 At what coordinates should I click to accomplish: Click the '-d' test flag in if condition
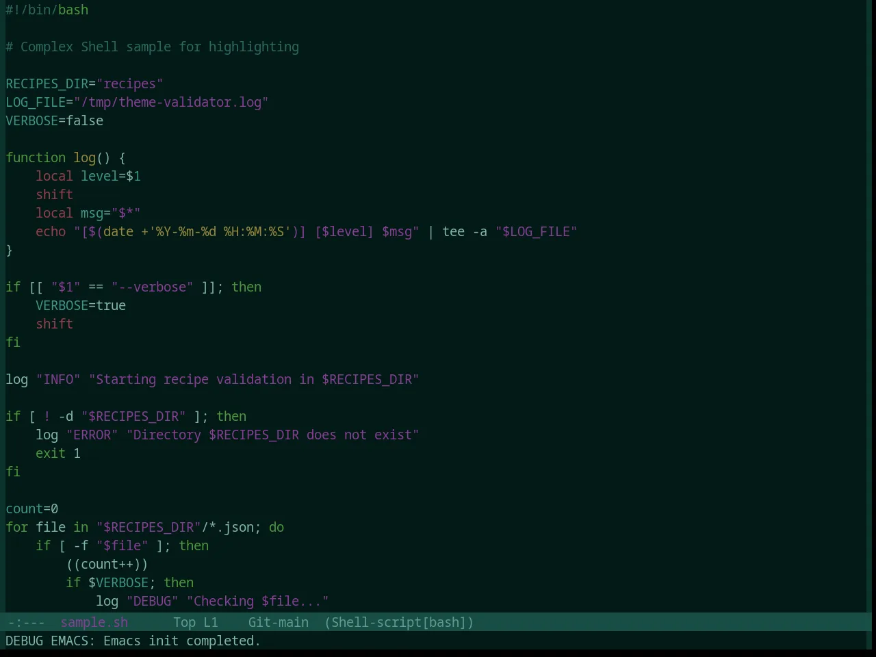[x=66, y=416]
